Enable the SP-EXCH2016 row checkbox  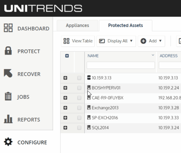coord(79,118)
